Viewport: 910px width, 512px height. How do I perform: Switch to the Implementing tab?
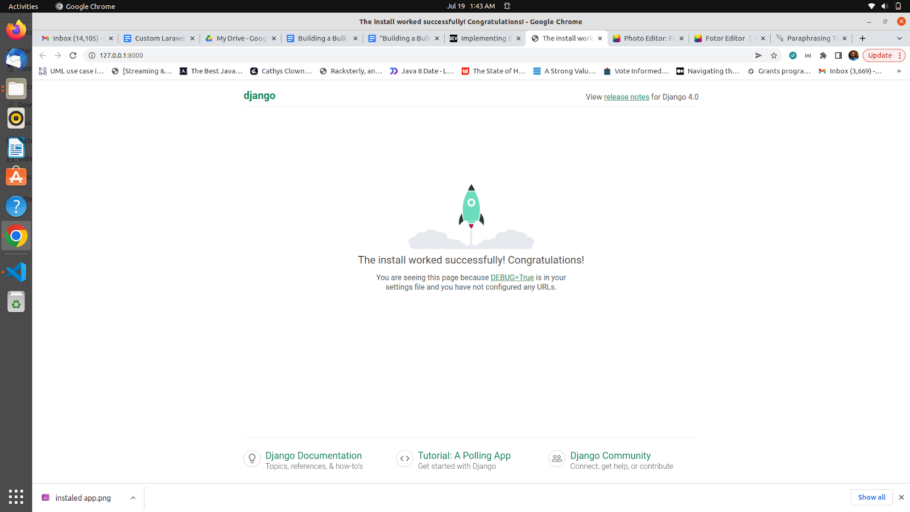[x=485, y=38]
